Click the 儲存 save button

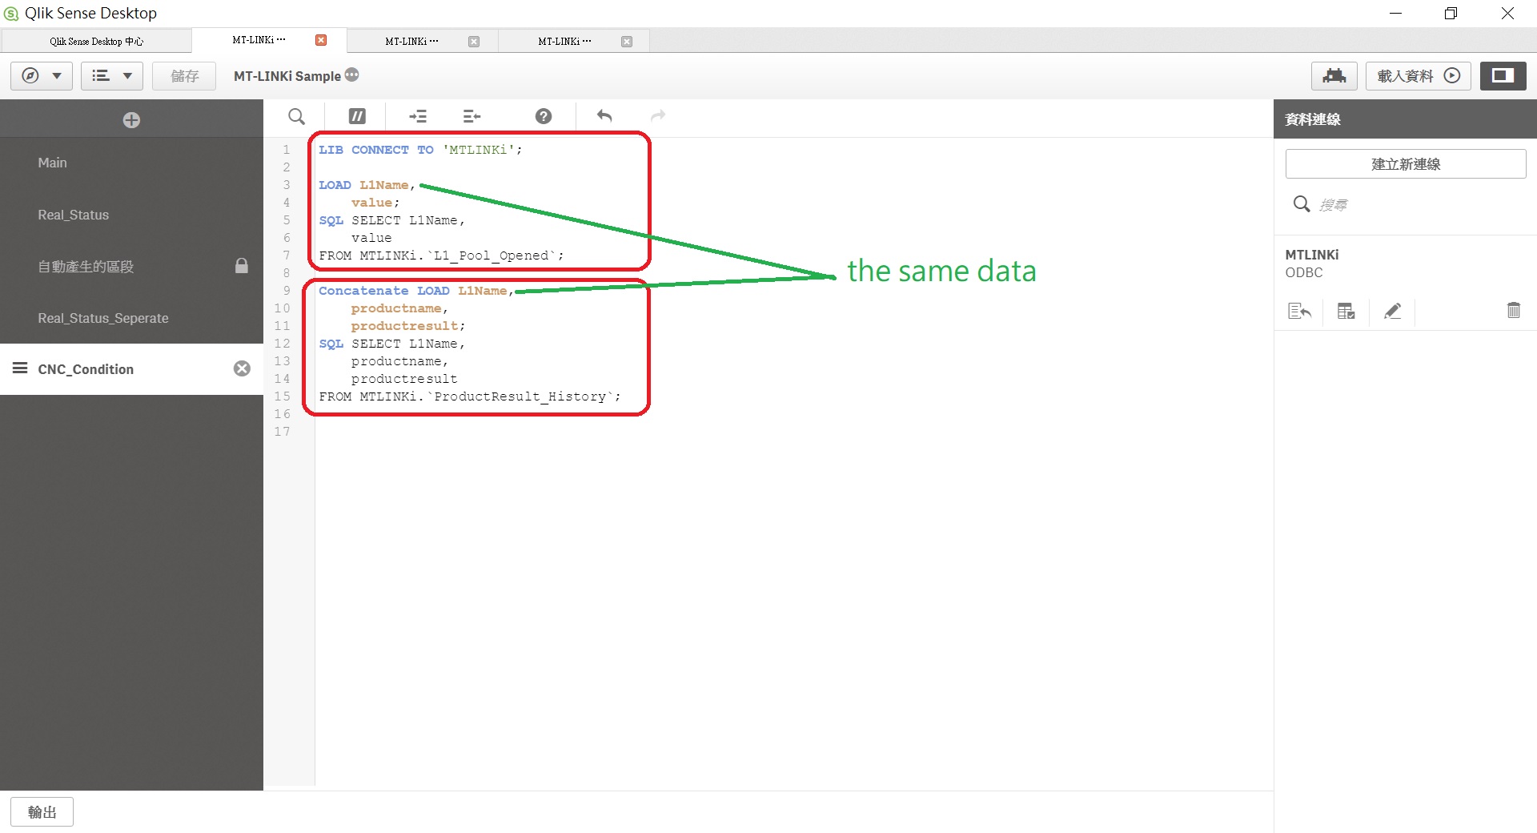coord(184,76)
